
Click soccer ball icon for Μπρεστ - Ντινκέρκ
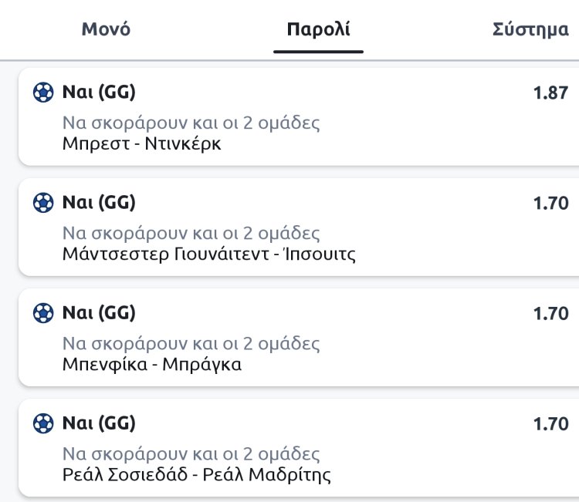pyautogui.click(x=43, y=93)
